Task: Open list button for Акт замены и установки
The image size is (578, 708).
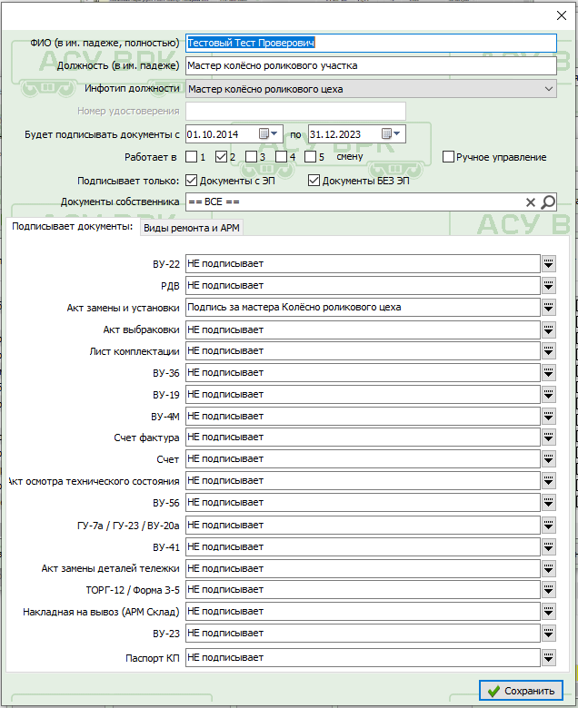Action: tap(549, 308)
